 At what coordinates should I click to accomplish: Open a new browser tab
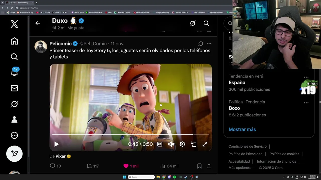36,2
